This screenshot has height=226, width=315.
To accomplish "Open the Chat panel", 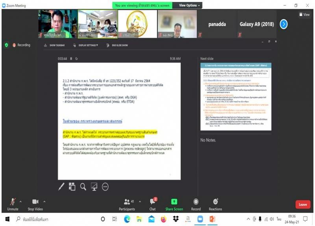I will (153, 204).
